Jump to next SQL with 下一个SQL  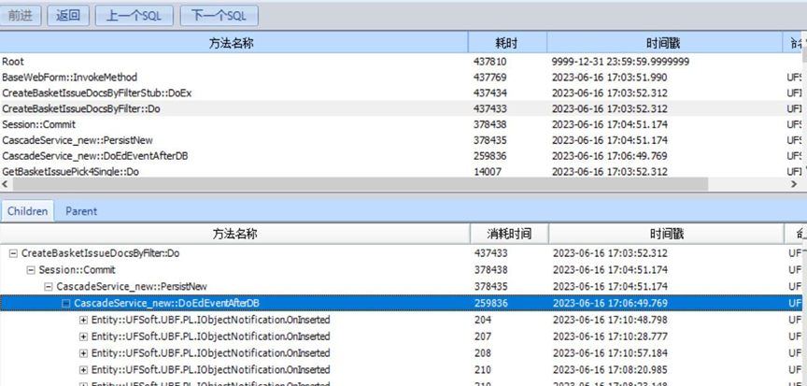[219, 15]
